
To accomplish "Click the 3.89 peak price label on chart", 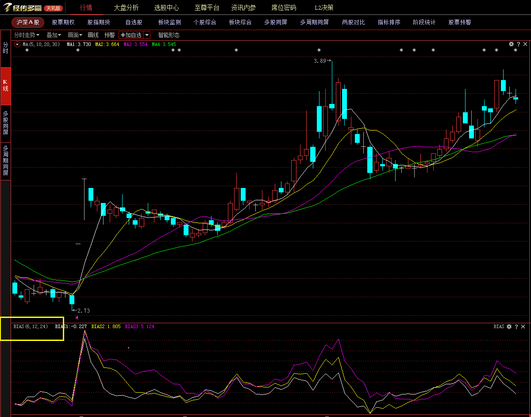I will [320, 61].
